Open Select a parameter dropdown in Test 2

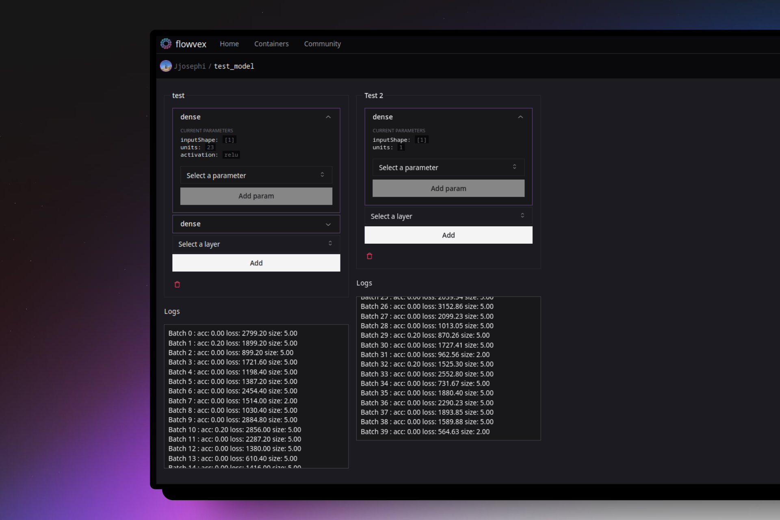tap(448, 167)
